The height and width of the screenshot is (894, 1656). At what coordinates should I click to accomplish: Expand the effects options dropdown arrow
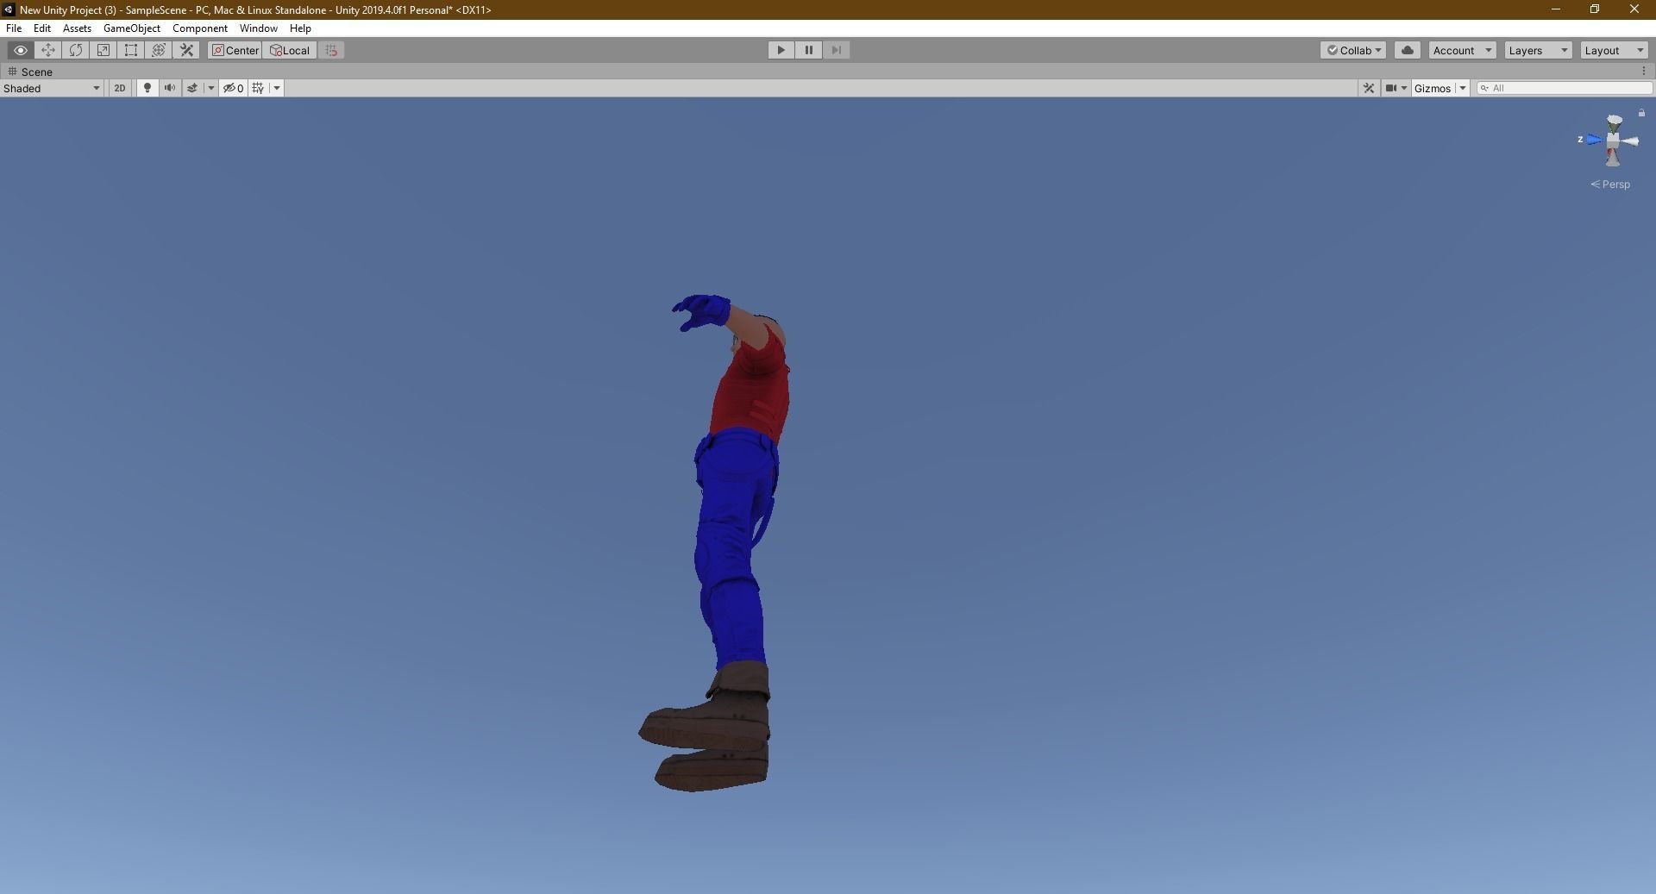(210, 88)
